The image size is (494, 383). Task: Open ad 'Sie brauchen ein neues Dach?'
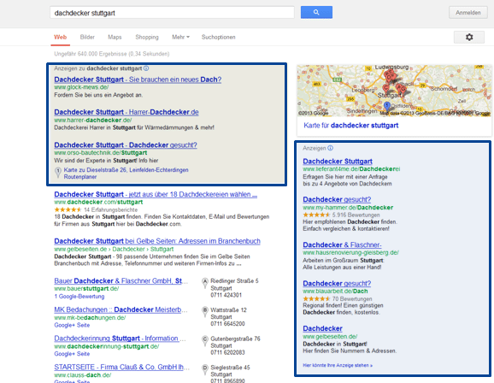[138, 80]
